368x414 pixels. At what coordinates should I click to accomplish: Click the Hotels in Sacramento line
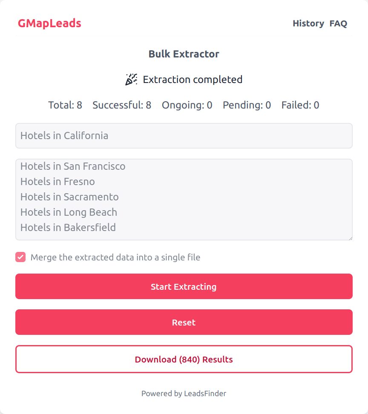pos(69,197)
